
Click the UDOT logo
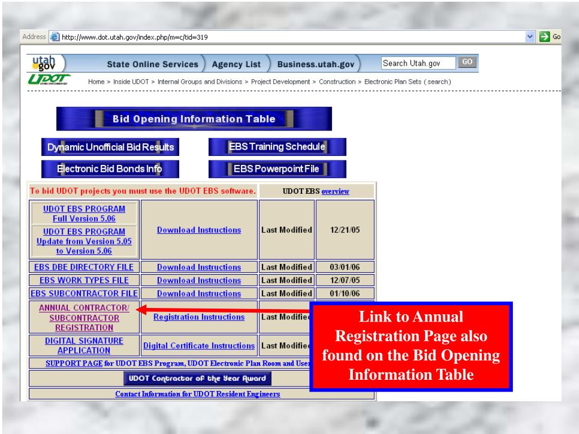(x=49, y=79)
